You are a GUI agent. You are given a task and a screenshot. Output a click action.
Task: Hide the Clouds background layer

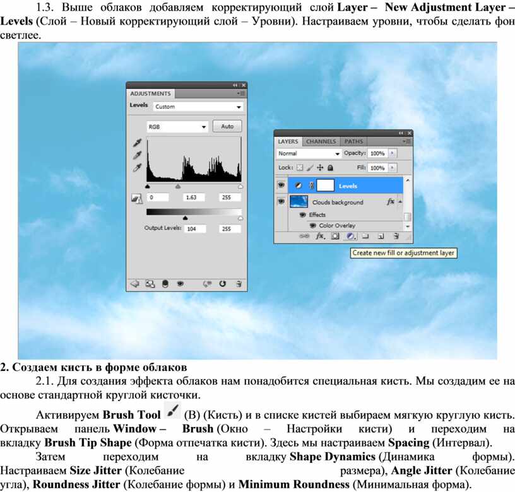coord(281,201)
